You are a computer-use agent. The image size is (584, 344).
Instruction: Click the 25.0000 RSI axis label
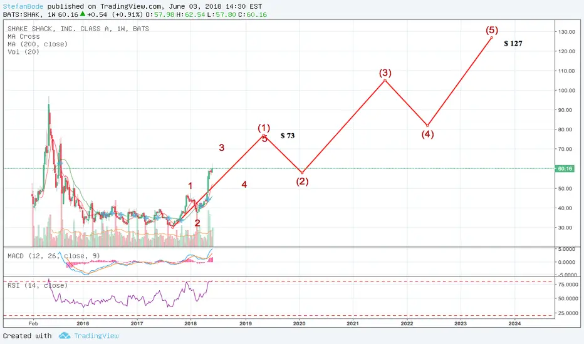click(x=568, y=313)
